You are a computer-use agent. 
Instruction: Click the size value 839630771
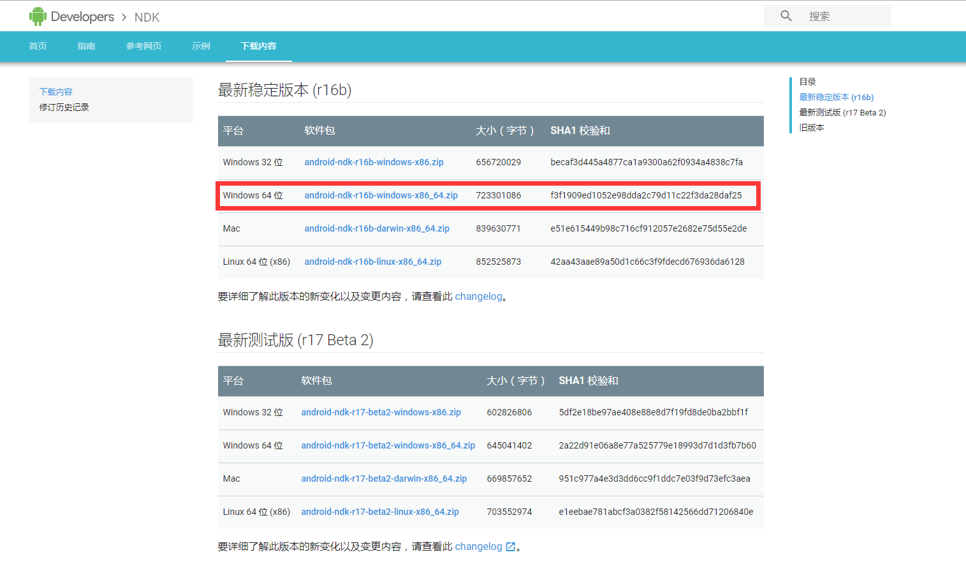coord(499,228)
